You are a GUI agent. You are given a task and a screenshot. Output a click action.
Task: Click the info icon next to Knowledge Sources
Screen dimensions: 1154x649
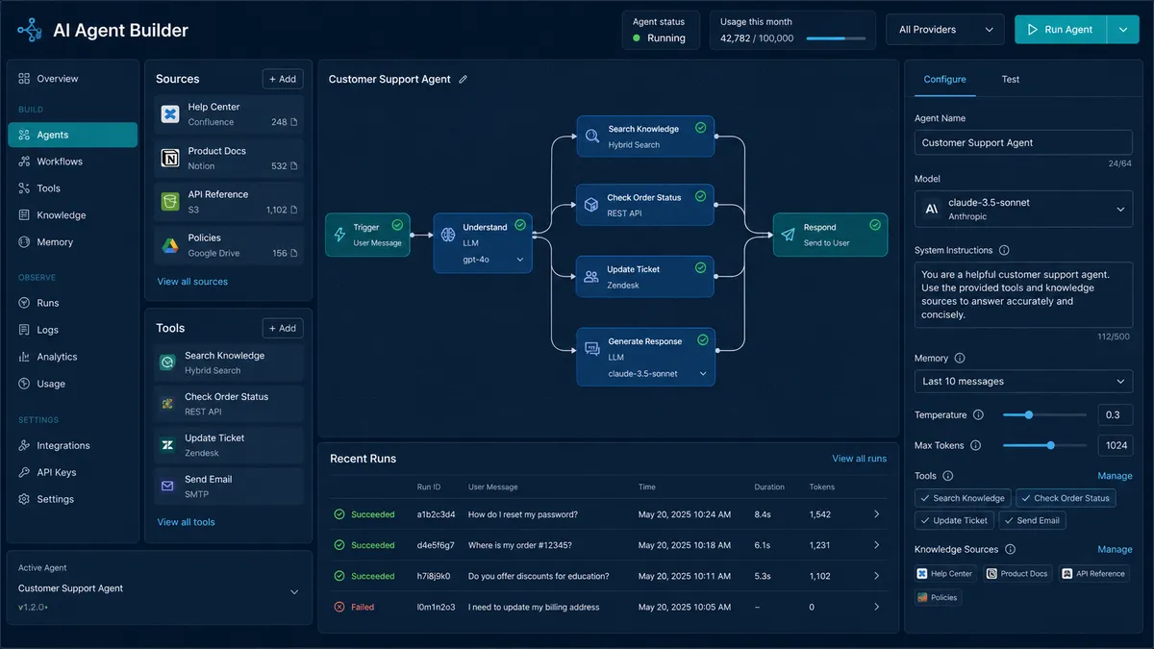click(x=1009, y=549)
